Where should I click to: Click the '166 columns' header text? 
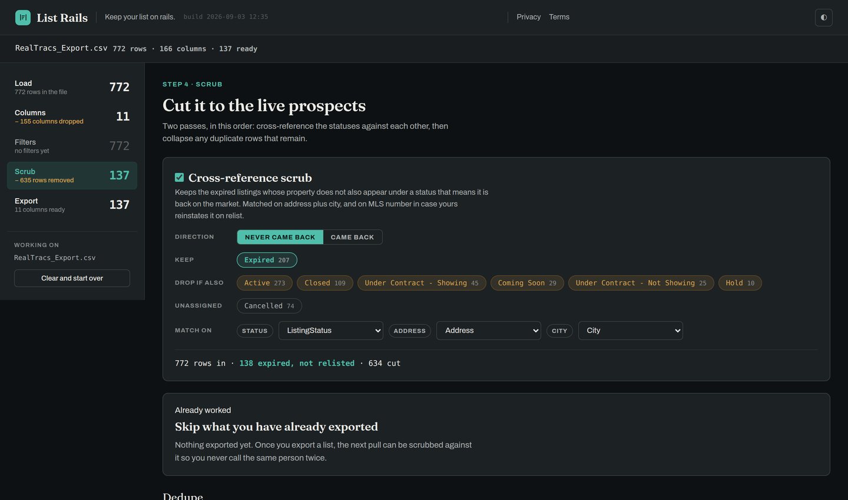pyautogui.click(x=183, y=49)
